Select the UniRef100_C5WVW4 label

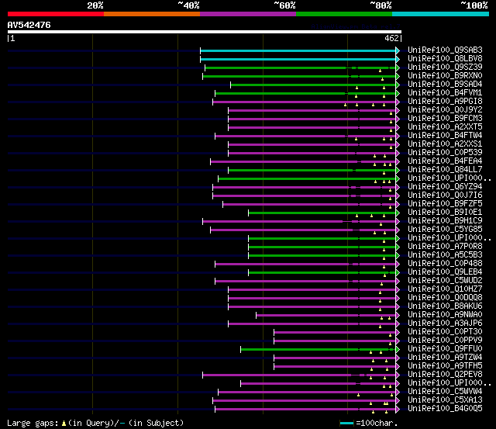point(445,392)
